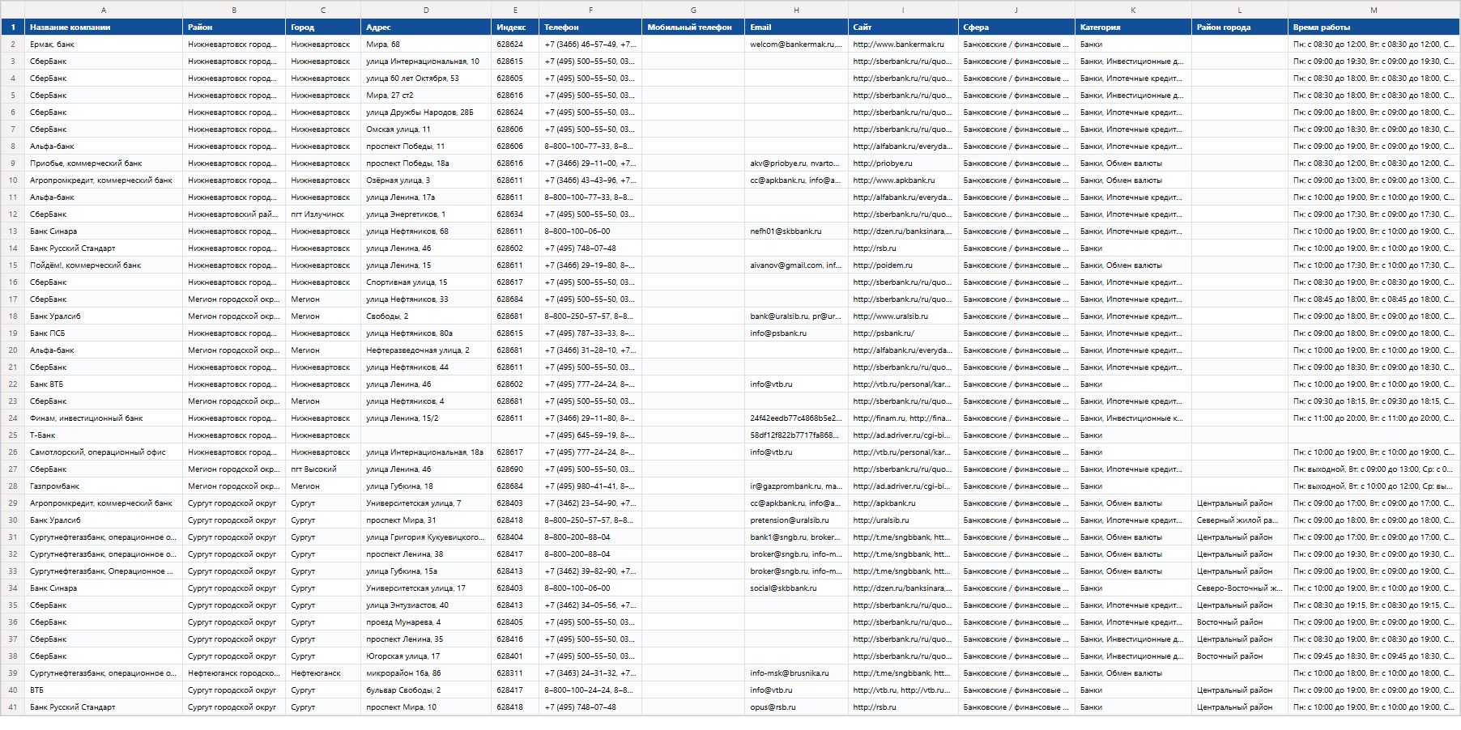Click the address 'улица Дружбы Народов, 28Б'
Viewport: 1461px width, 730px height.
click(426, 112)
